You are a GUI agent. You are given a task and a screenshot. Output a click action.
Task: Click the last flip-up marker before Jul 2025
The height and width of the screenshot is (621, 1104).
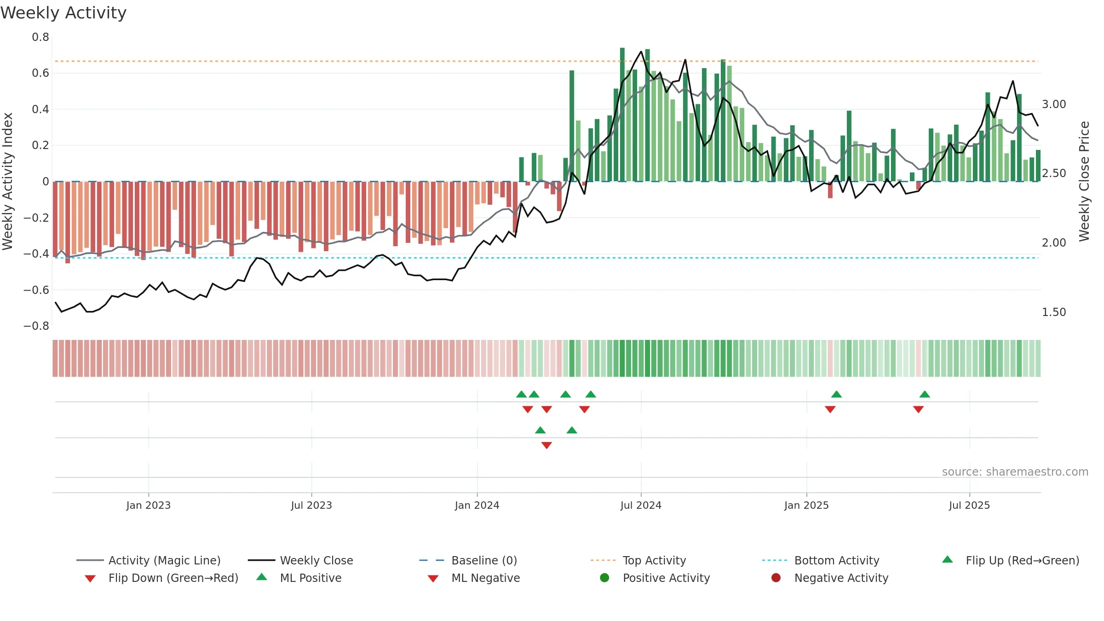pyautogui.click(x=925, y=394)
